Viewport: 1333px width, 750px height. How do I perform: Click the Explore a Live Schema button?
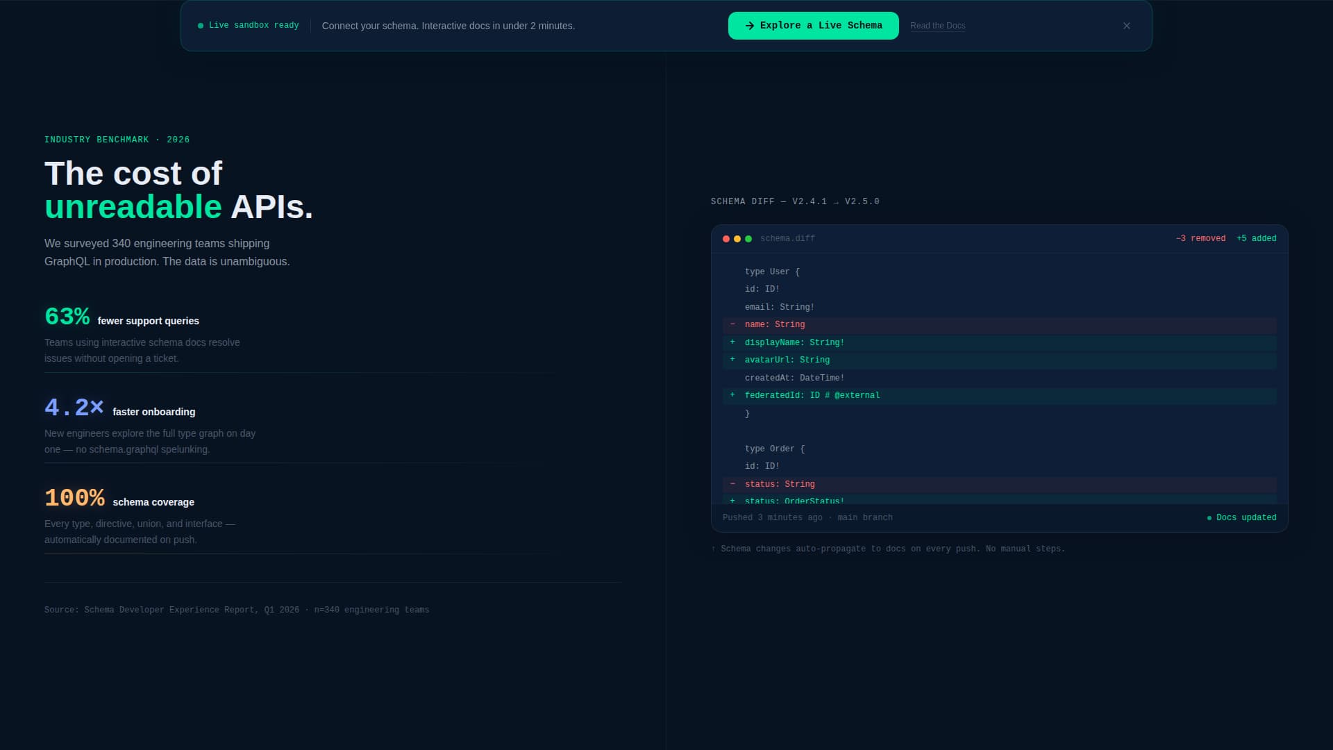coord(813,26)
